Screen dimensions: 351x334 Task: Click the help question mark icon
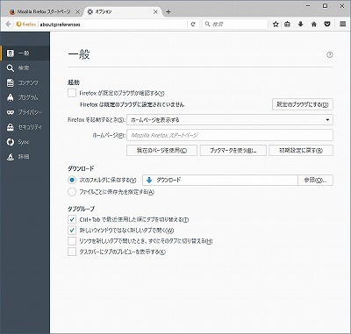(x=330, y=54)
